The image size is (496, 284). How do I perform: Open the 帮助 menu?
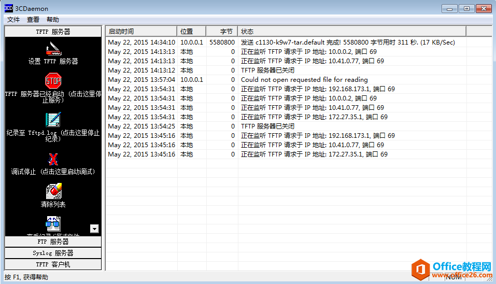click(53, 20)
